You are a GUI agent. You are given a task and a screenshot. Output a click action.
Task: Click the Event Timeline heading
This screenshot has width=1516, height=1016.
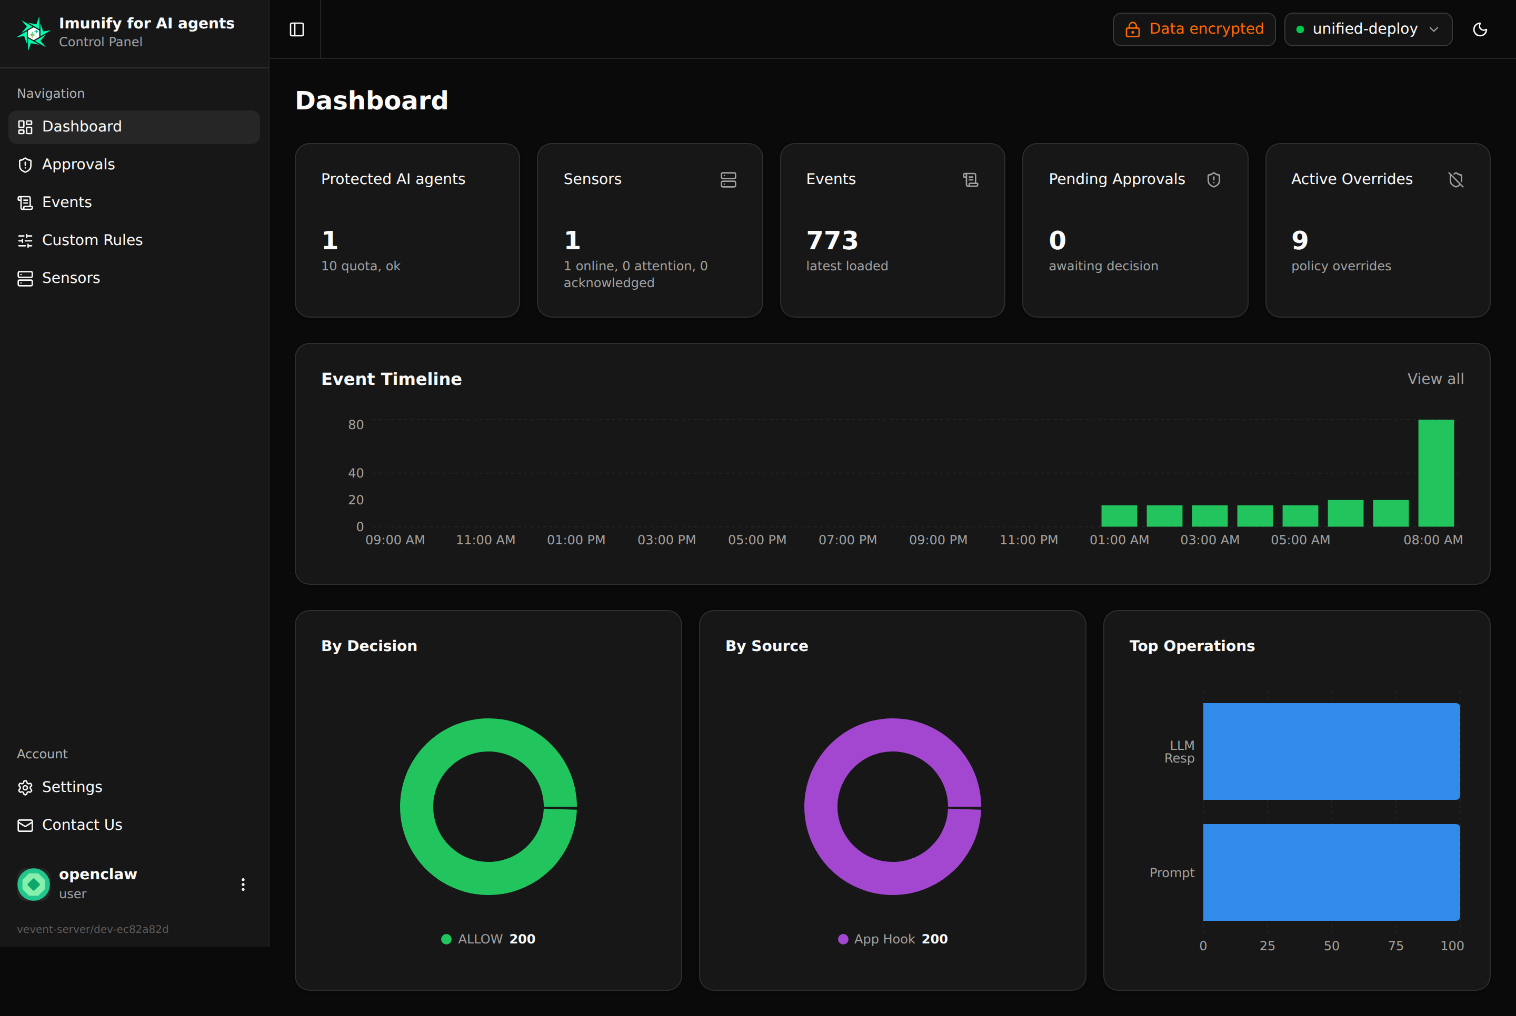392,379
